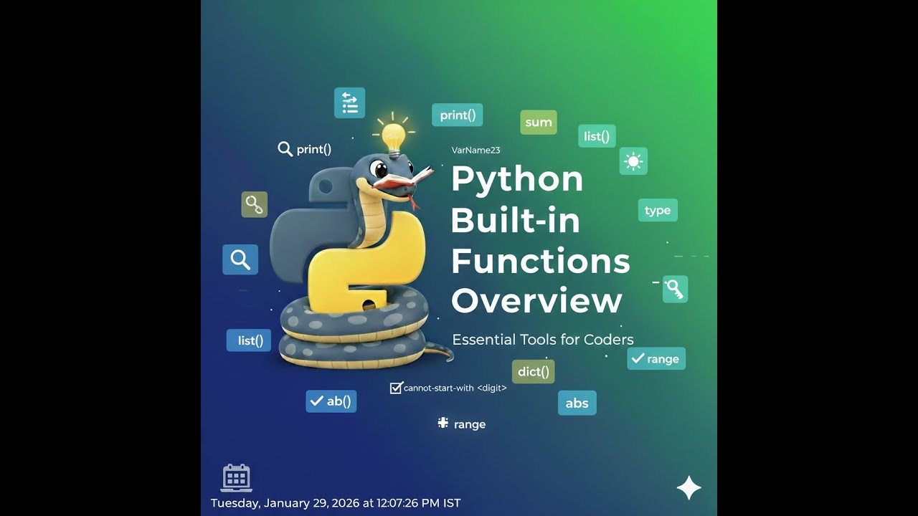918x516 pixels.
Task: Click the checked ab() tag
Action: point(331,401)
